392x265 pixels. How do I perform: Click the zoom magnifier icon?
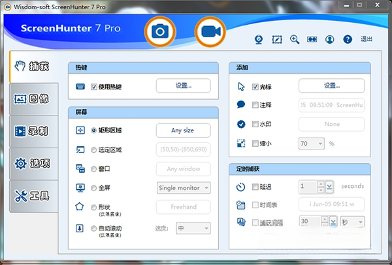295,39
